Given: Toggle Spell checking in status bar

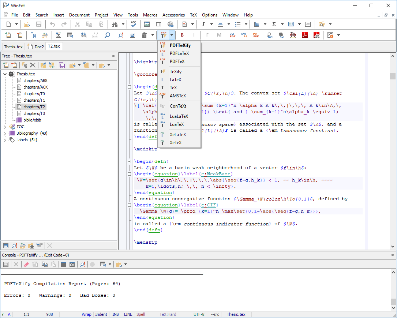Looking at the screenshot, I should (141, 314).
